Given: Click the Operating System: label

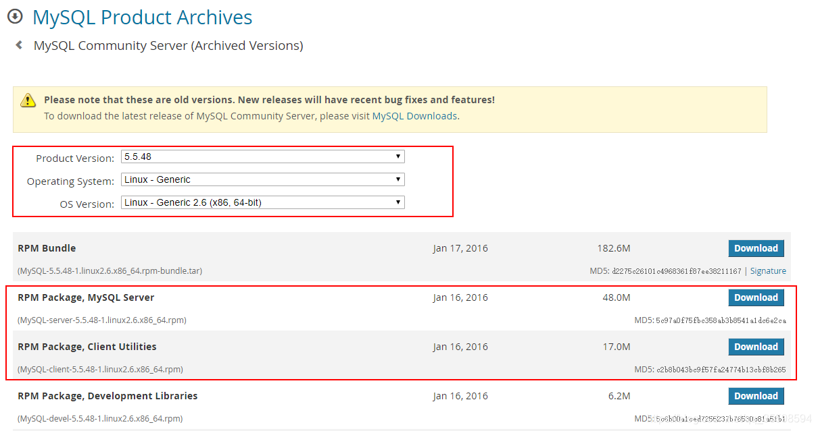Looking at the screenshot, I should [x=70, y=181].
